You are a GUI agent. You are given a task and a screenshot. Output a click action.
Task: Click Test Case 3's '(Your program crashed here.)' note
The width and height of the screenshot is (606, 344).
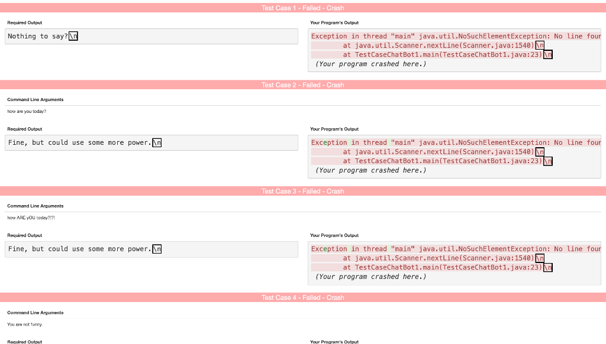coord(370,277)
